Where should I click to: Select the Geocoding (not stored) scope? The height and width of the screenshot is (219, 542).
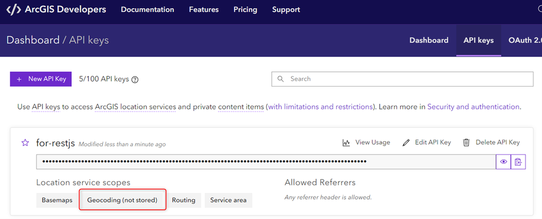[122, 200]
